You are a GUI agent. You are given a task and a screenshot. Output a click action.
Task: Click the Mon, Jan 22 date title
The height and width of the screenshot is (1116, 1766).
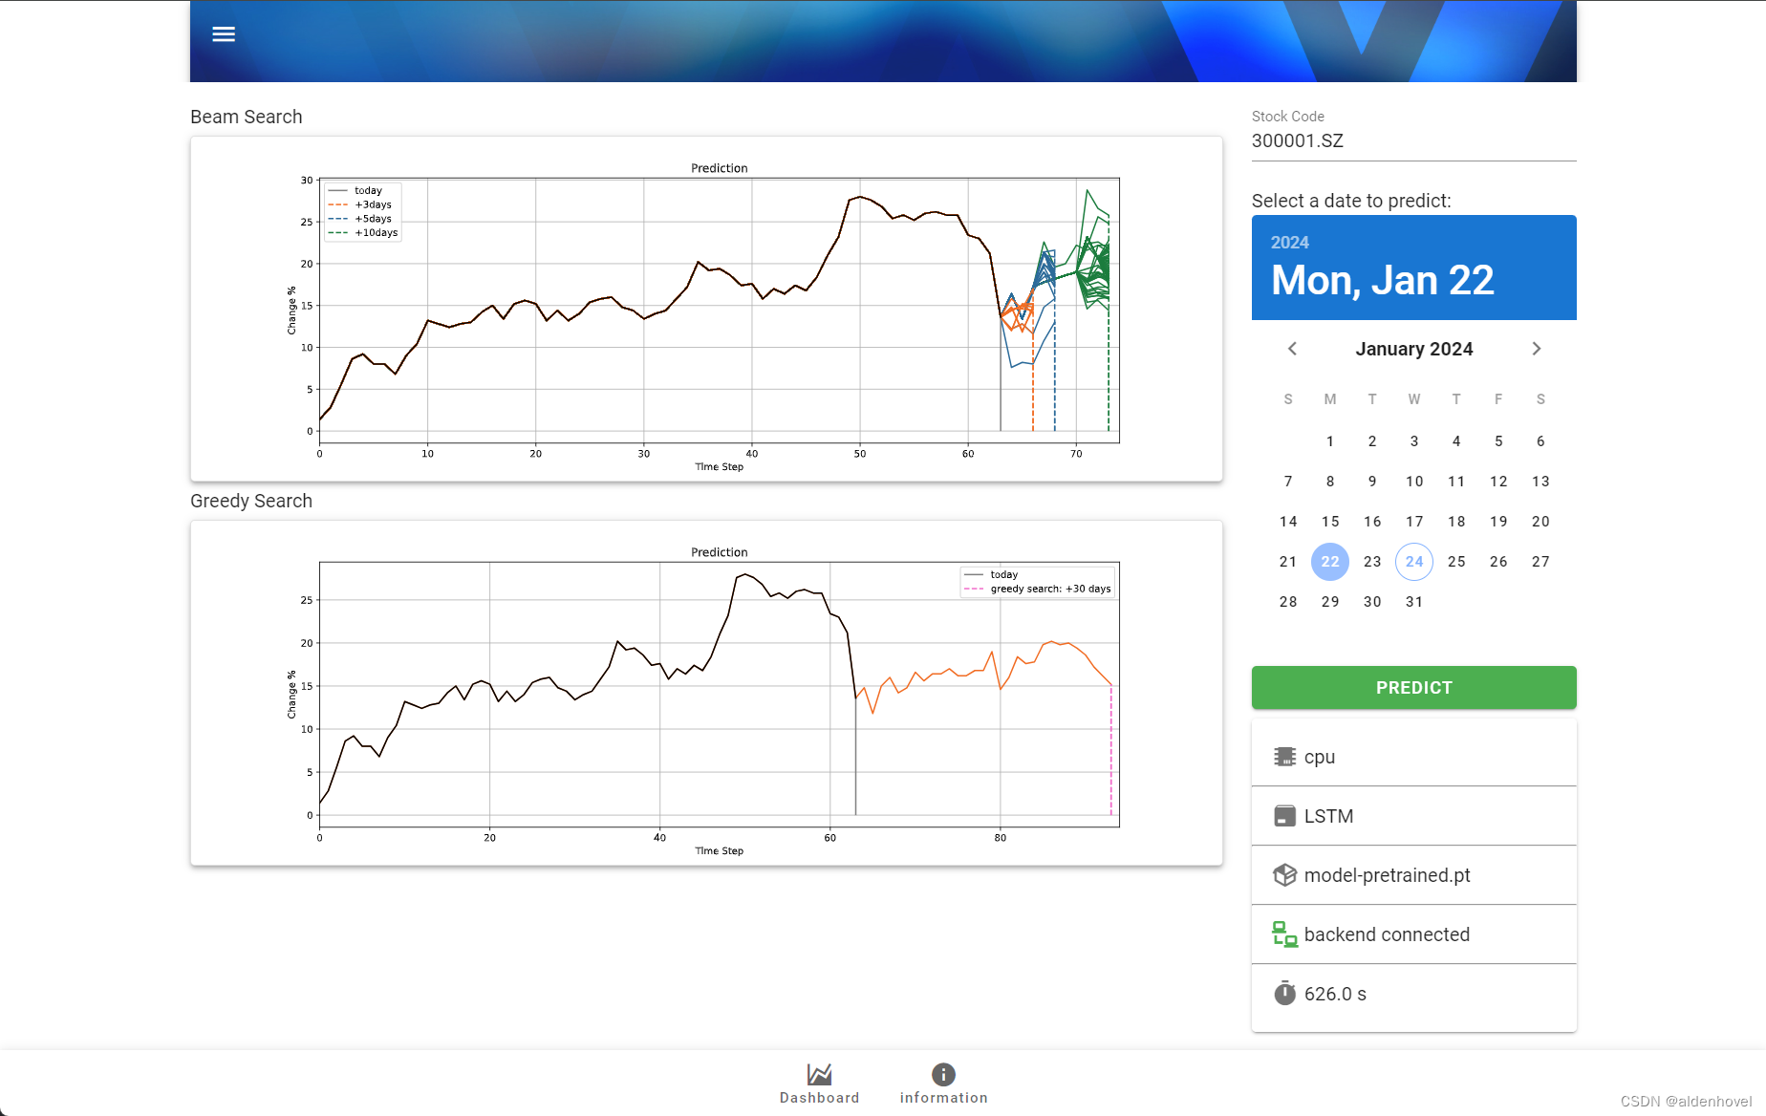[x=1382, y=281]
